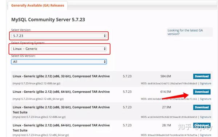The width and height of the screenshot is (218, 137).
Task: Expand the Select OS Version dropdown set to All
Action: [x=59, y=62]
